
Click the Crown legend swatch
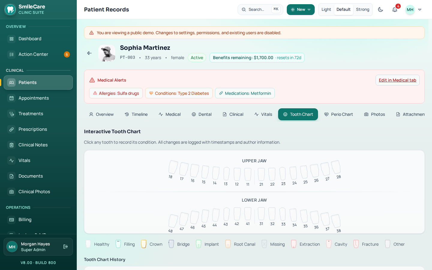pyautogui.click(x=144, y=244)
